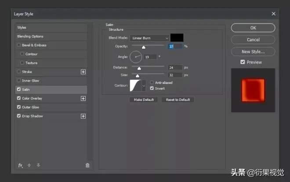The width and height of the screenshot is (290, 182).
Task: Open the contour picker dropdown arrow
Action: (144, 86)
